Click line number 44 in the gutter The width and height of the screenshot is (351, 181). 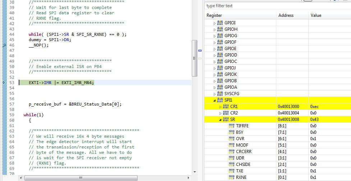point(12,34)
